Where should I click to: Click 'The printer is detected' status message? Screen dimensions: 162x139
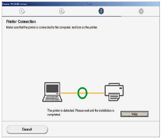click(x=80, y=112)
